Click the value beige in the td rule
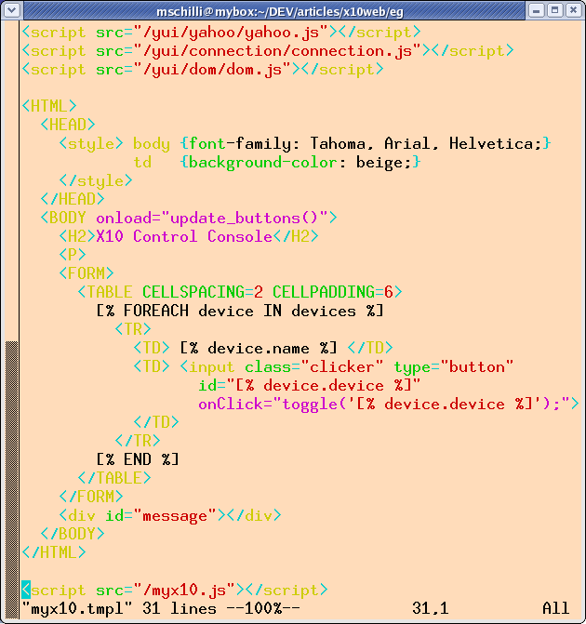Screen dimensions: 586x624 click(380, 163)
